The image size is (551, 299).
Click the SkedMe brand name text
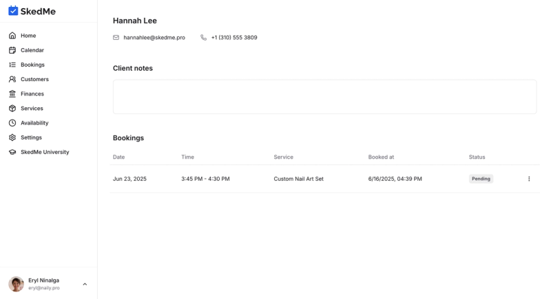38,11
